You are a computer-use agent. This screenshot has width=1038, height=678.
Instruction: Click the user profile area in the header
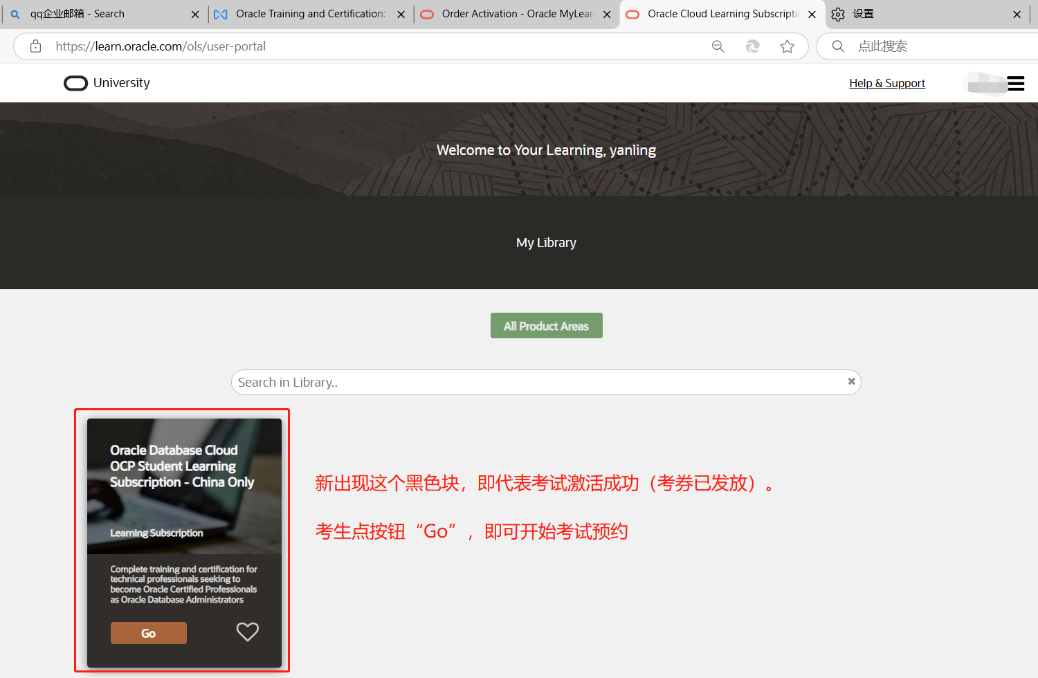tap(984, 83)
